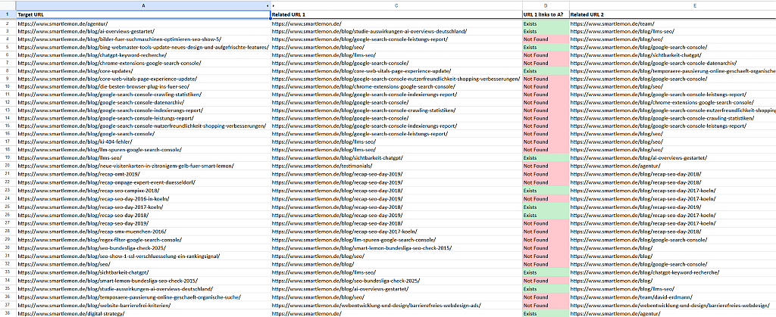Click 'Exists' status in the recap-seo-campixx-2018 row

[546, 191]
